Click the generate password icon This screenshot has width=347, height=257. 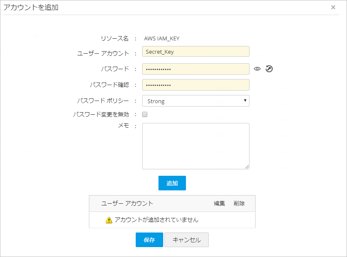tap(269, 69)
